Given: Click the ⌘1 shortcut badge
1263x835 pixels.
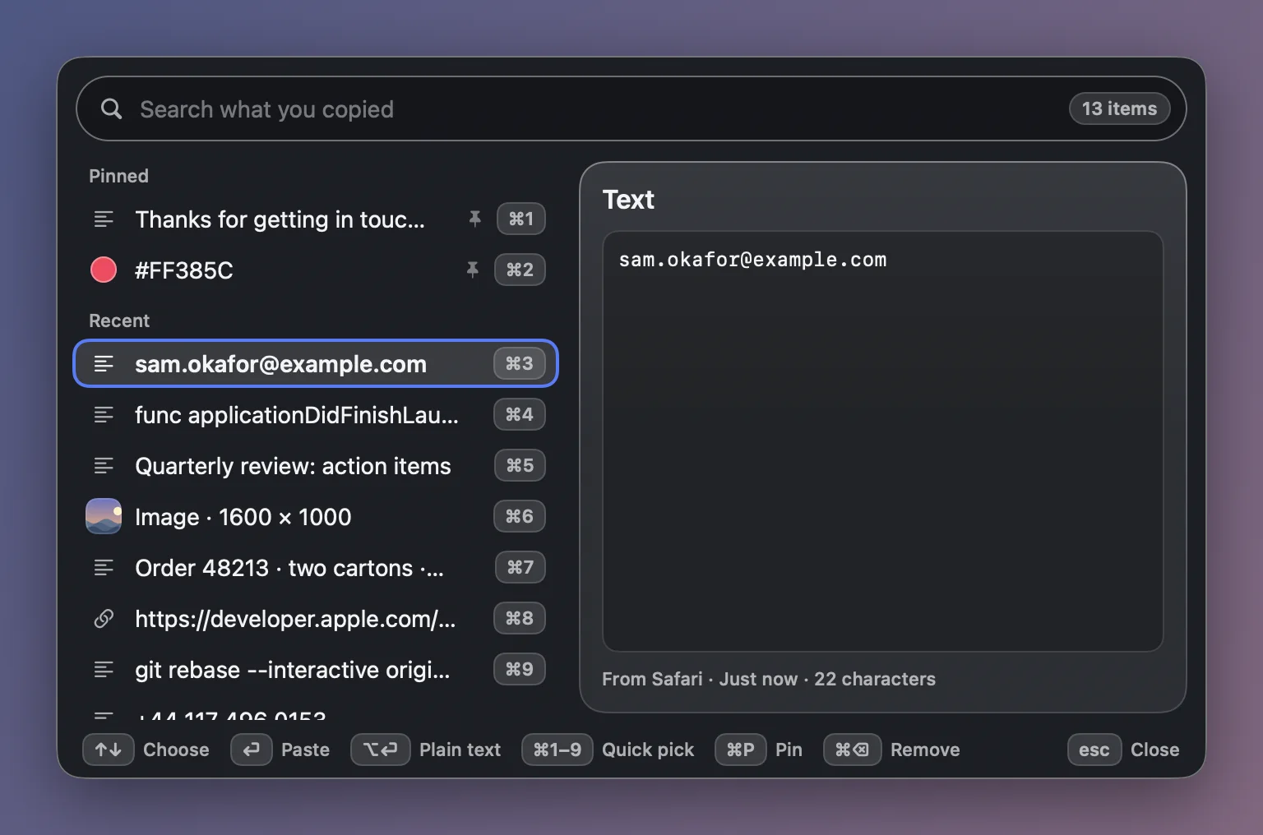Looking at the screenshot, I should point(521,219).
